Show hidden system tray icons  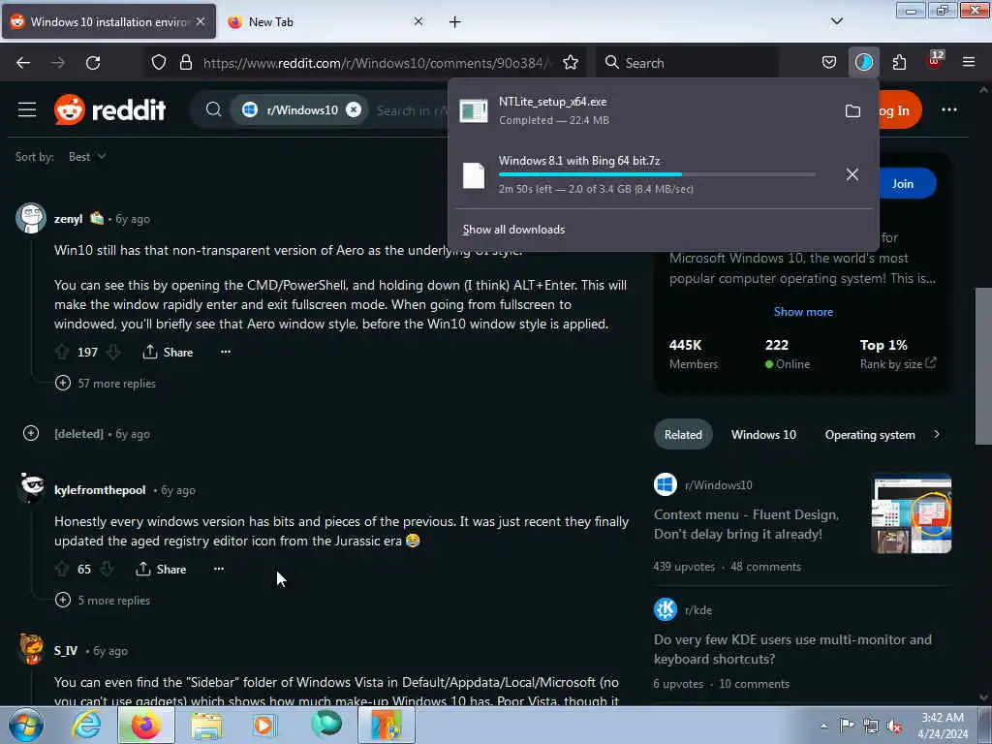coord(823,727)
